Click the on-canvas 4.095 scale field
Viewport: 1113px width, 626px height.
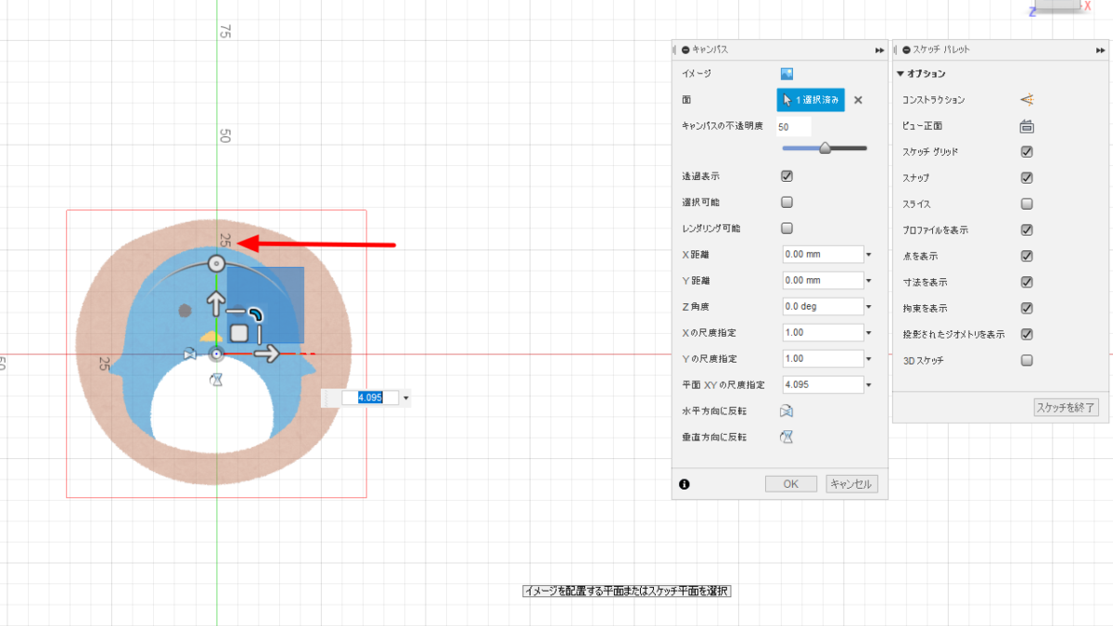click(370, 398)
